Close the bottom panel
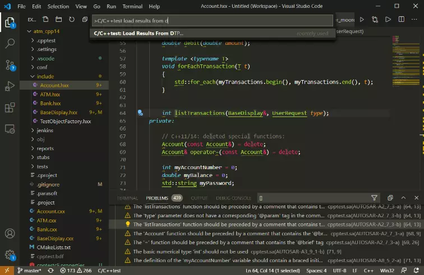424x275 pixels. coord(416,198)
